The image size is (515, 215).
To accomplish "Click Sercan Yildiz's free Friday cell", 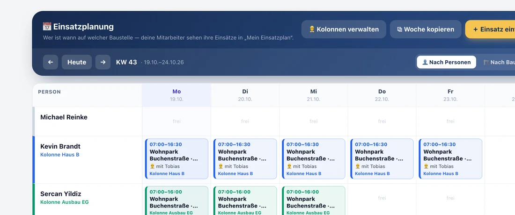I will click(x=450, y=198).
